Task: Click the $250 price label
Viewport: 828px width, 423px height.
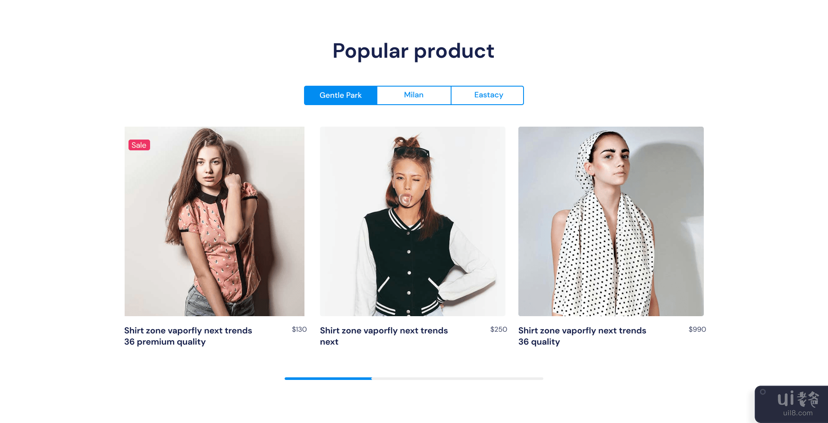Action: [499, 330]
